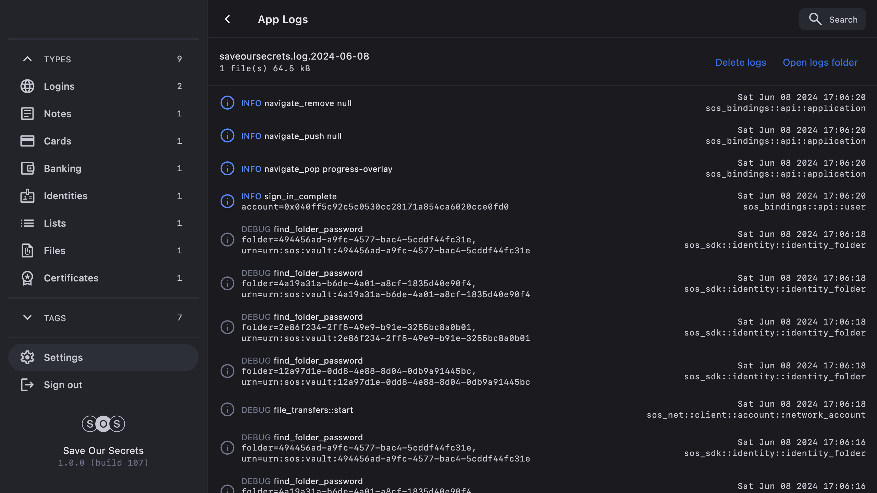Click the Cards credit card icon

pyautogui.click(x=27, y=141)
